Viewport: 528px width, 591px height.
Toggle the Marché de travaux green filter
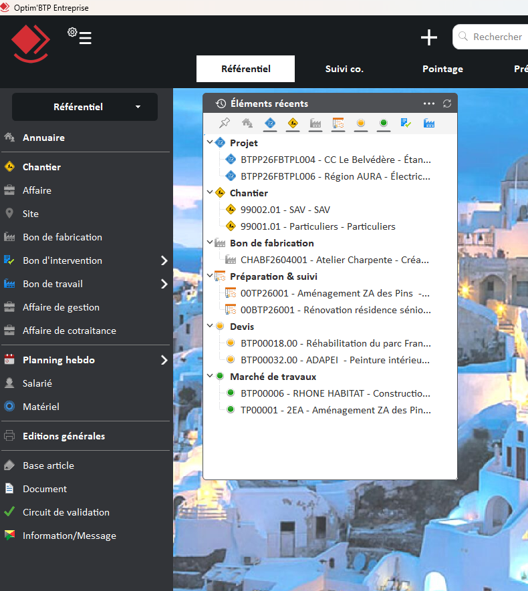(384, 123)
